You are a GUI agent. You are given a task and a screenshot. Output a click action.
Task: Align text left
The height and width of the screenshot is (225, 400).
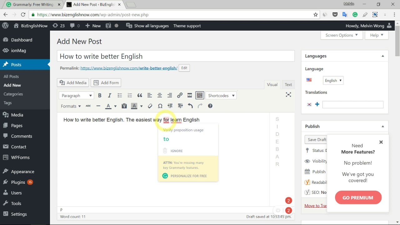pos(150,96)
